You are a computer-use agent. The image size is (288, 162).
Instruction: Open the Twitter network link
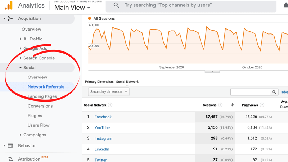click(x=100, y=160)
